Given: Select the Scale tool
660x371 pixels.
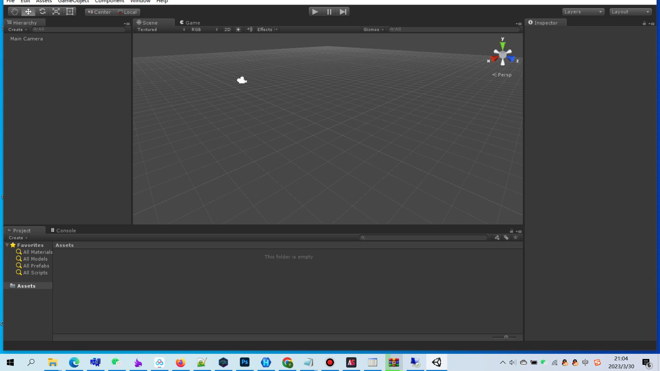Looking at the screenshot, I should tap(56, 12).
